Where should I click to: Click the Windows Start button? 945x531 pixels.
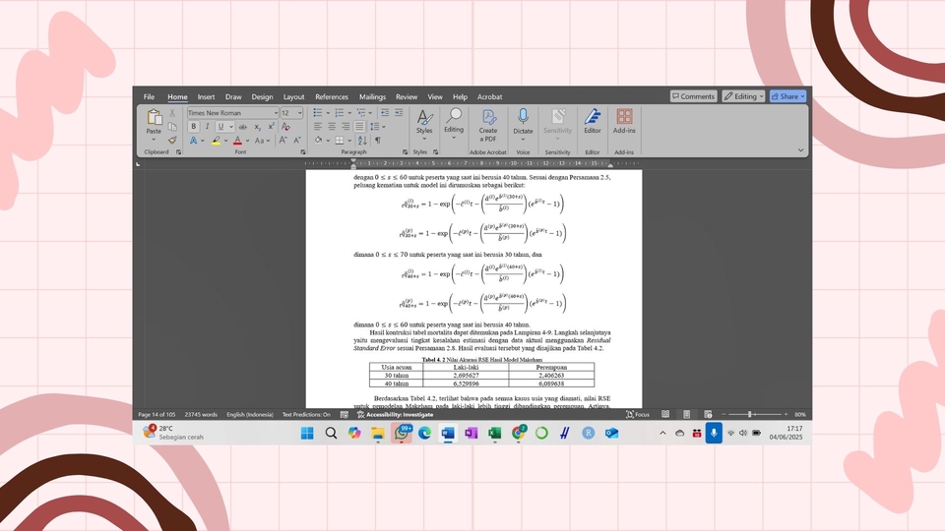pyautogui.click(x=307, y=433)
